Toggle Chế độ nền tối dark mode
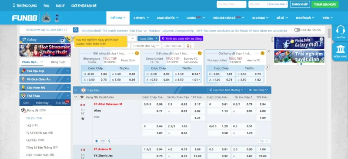 point(297,30)
